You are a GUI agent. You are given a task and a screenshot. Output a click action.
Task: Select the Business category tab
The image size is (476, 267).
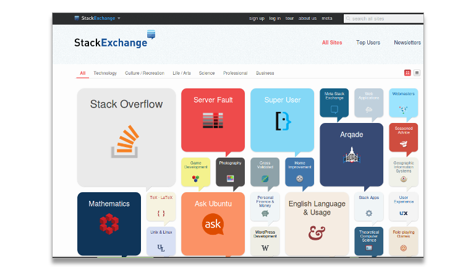point(265,73)
